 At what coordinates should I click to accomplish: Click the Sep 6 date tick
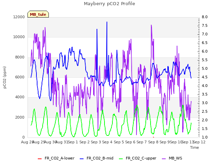pos(130,142)
